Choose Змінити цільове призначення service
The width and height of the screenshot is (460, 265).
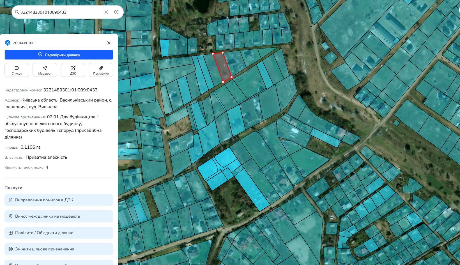[x=59, y=249]
